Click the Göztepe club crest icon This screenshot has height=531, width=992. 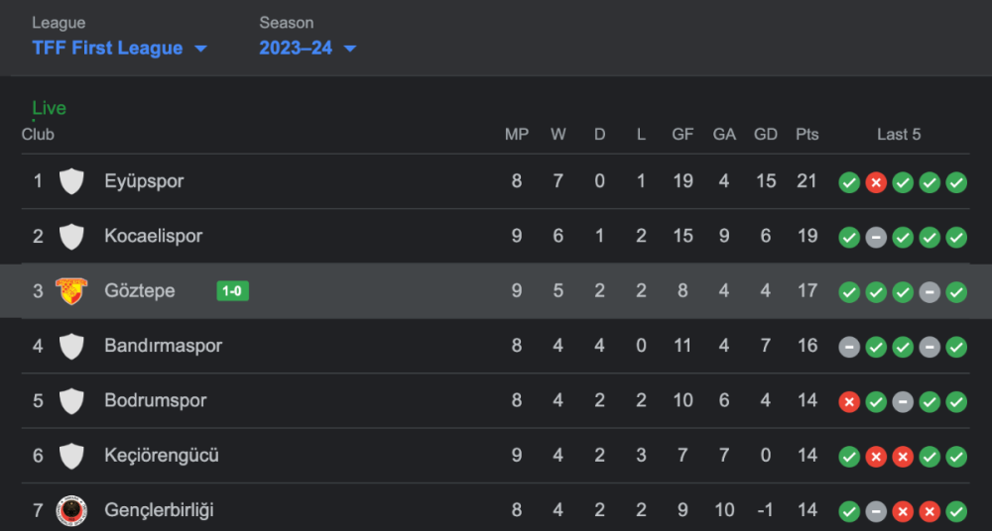70,291
